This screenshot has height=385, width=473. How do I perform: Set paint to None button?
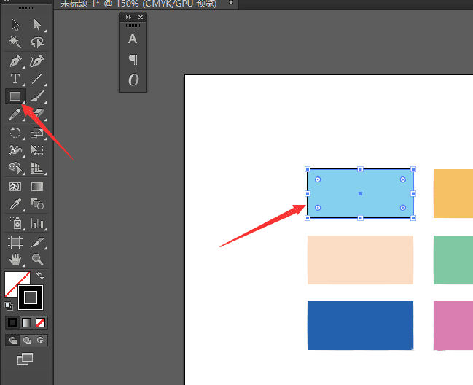click(x=40, y=323)
